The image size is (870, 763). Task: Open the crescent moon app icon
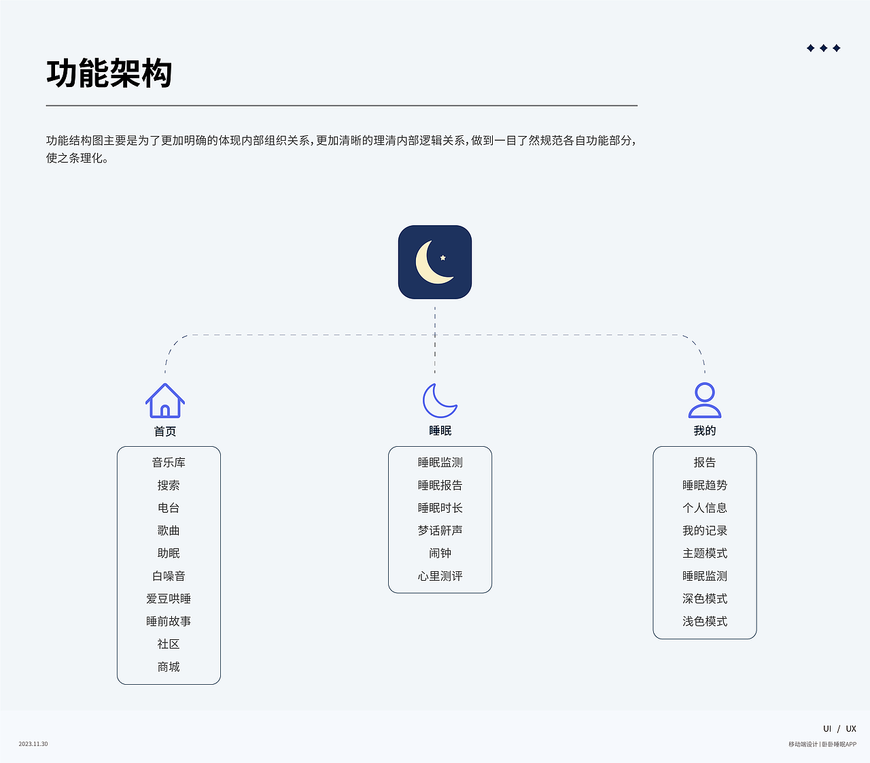[435, 262]
